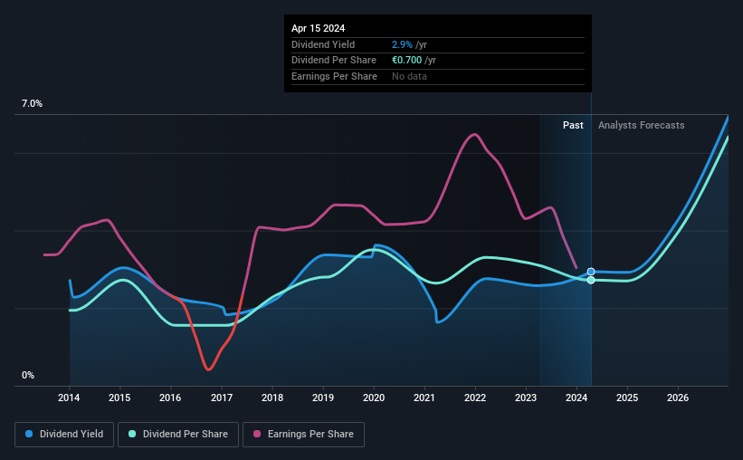743x460 pixels.
Task: Select the 2024 x-axis label
Action: click(x=576, y=398)
